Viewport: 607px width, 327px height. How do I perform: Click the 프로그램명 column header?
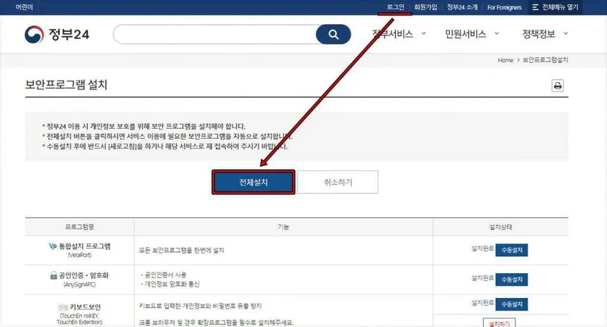coord(80,227)
